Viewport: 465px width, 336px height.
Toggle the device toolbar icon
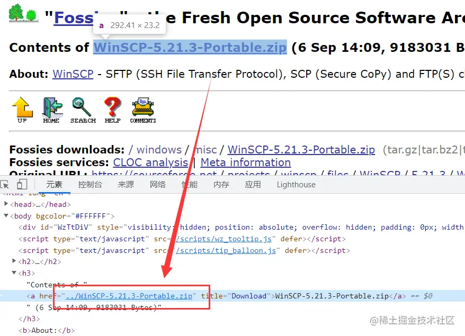tap(22, 184)
